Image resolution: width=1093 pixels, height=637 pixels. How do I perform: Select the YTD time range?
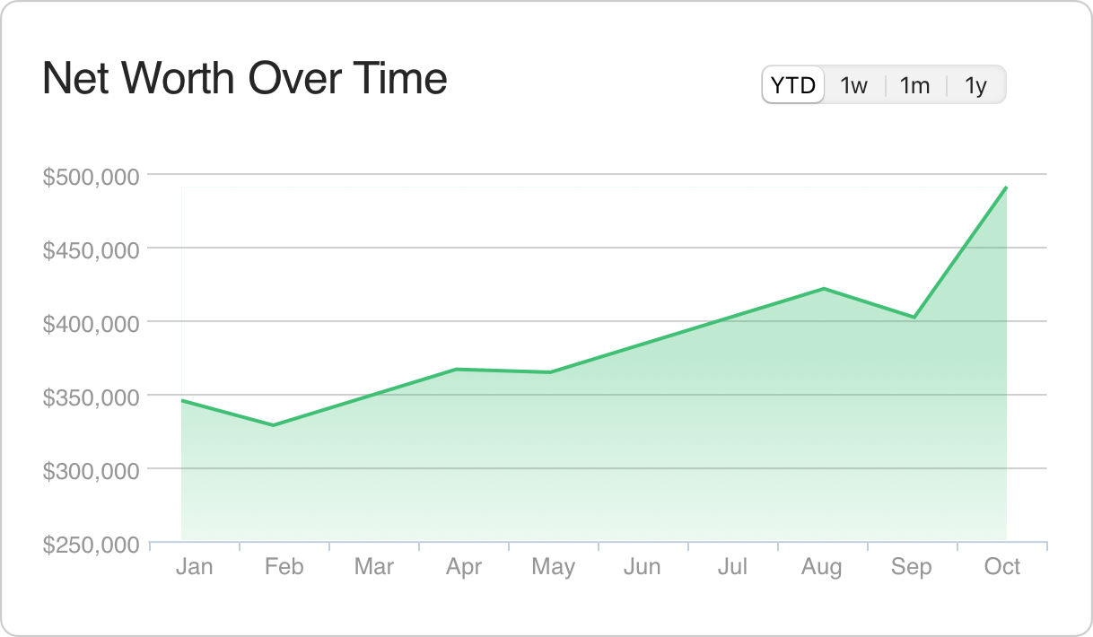coord(793,86)
